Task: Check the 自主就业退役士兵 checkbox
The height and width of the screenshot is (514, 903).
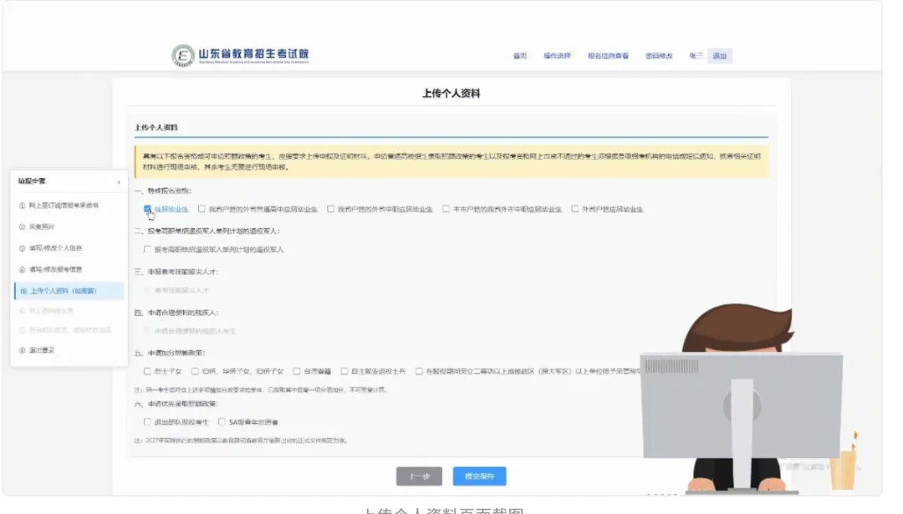Action: pos(344,371)
